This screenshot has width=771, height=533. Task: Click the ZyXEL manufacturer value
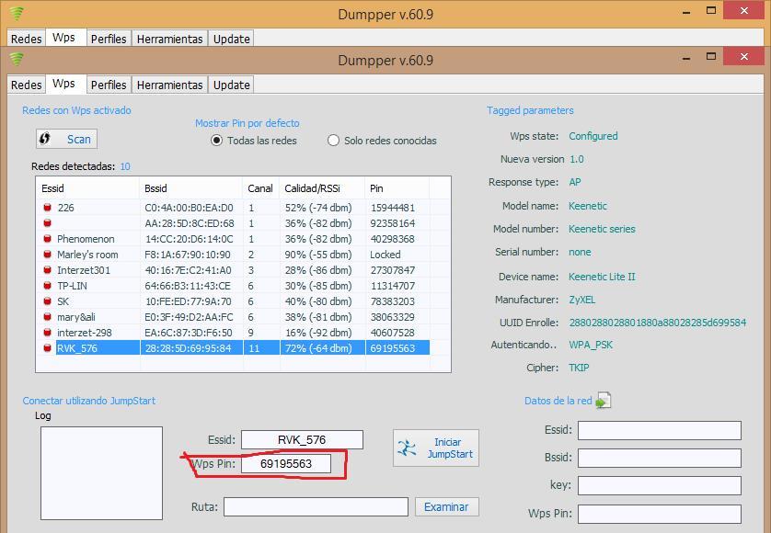[581, 300]
